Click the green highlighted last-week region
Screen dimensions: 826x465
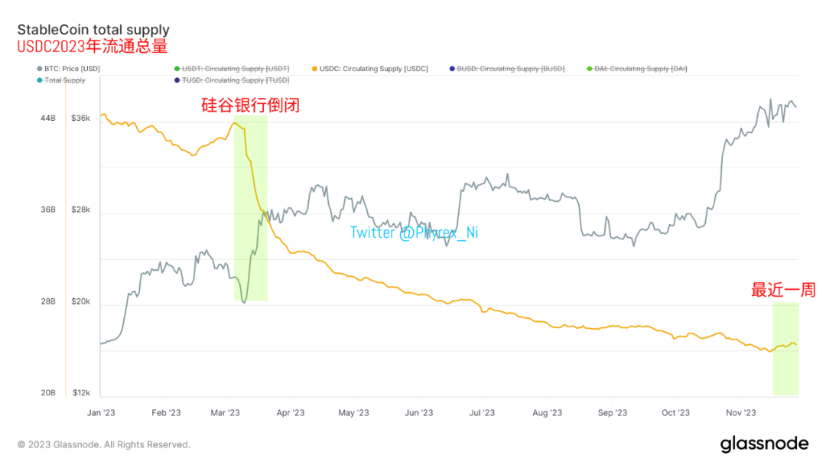[x=785, y=349]
